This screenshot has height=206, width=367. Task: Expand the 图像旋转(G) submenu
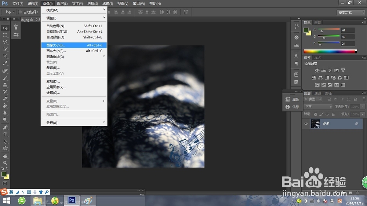pos(74,56)
